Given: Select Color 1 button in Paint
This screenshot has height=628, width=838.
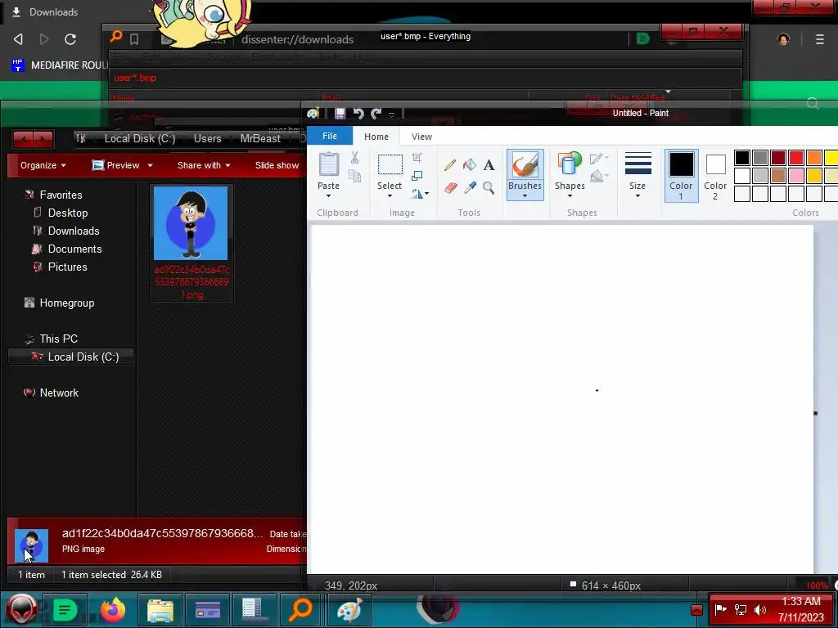Looking at the screenshot, I should click(682, 176).
